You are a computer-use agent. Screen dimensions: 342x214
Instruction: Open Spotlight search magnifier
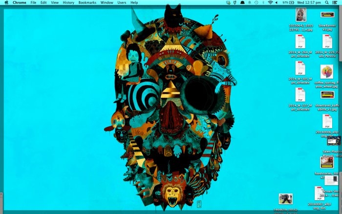pyautogui.click(x=327, y=2)
